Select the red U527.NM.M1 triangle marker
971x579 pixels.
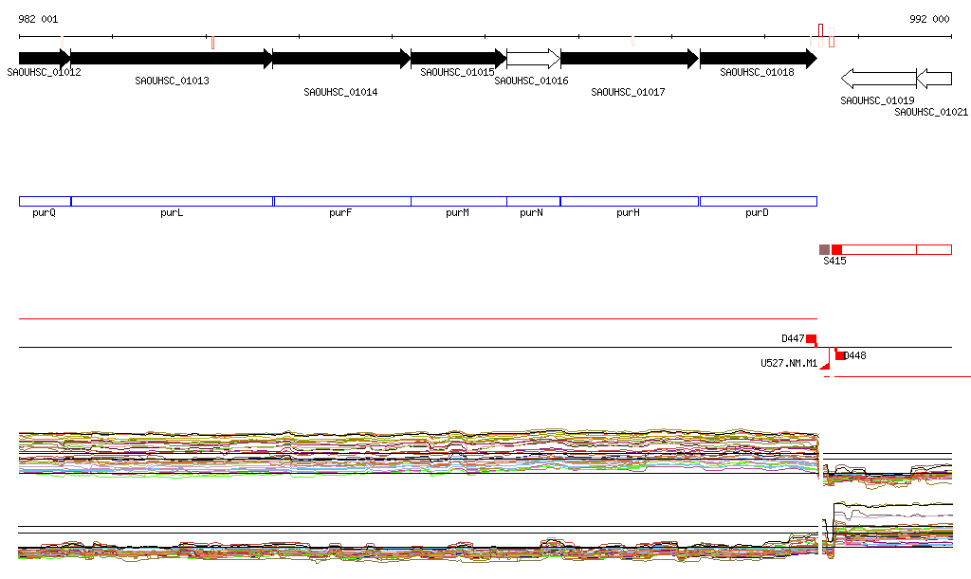(x=825, y=365)
